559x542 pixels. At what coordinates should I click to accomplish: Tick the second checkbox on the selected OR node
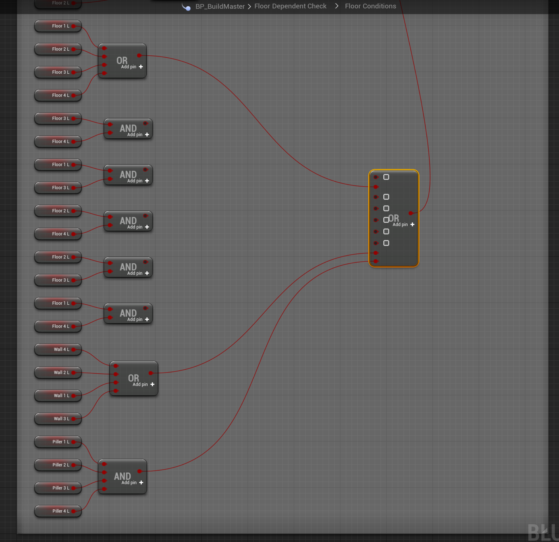[386, 197]
